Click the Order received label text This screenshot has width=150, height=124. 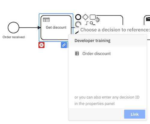coord(13,37)
